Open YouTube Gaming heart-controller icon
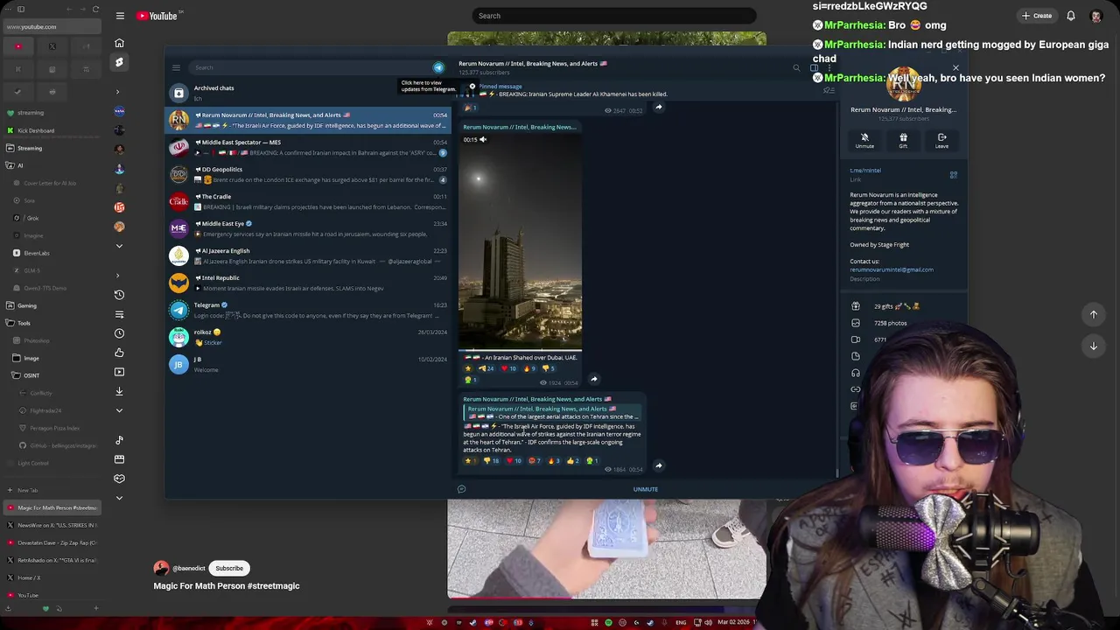The height and width of the screenshot is (630, 1120). [119, 479]
